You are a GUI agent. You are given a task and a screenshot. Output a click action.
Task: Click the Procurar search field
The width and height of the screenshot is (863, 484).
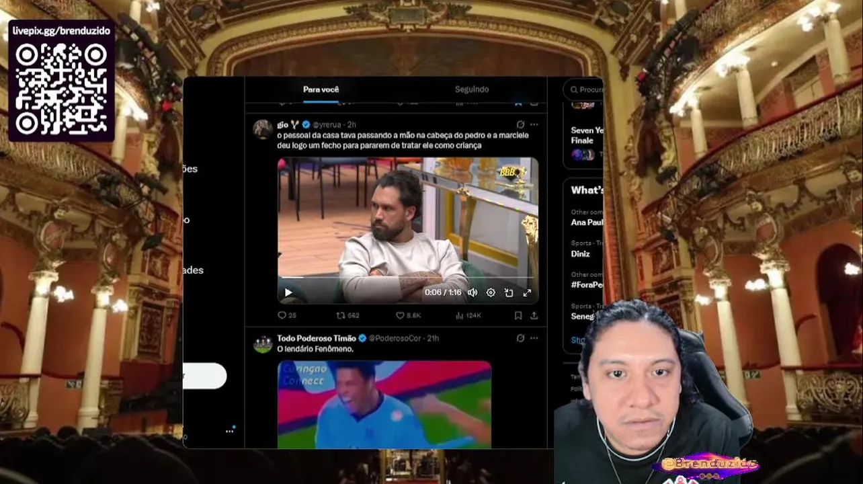[x=584, y=89]
